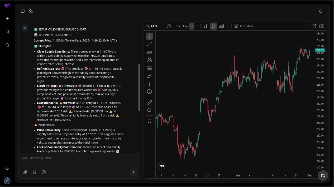The image size is (334, 187).
Task: Open the symbol compare add menu
Action: pyautogui.click(x=169, y=26)
